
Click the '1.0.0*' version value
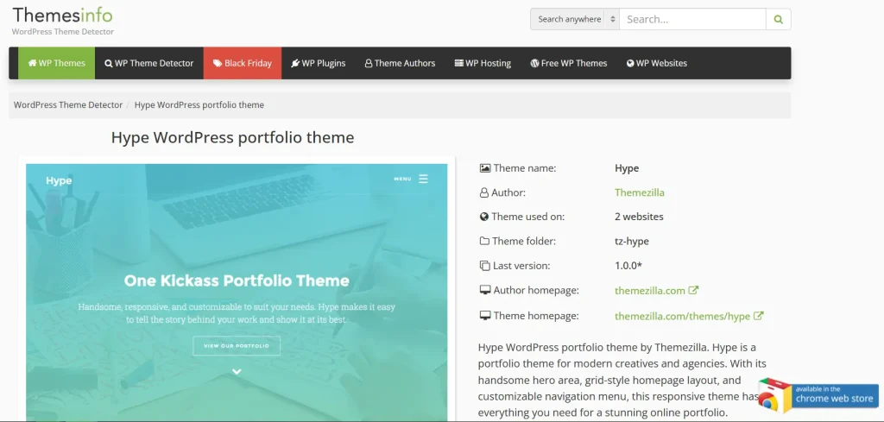click(628, 266)
